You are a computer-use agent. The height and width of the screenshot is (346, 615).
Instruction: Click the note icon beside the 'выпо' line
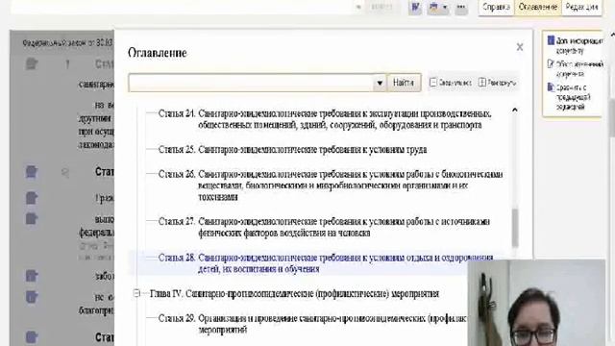pyautogui.click(x=32, y=218)
